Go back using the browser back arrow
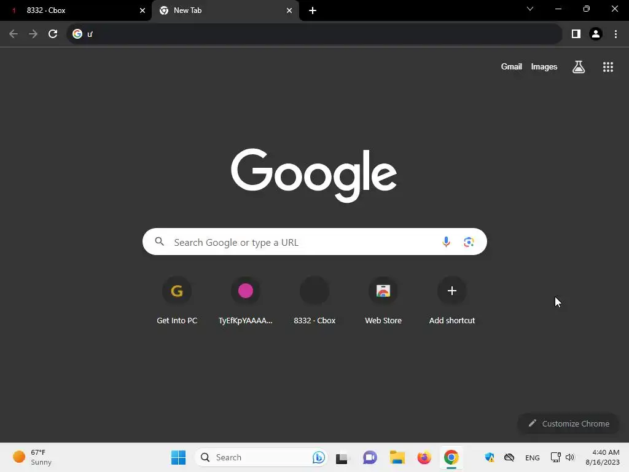 tap(14, 34)
